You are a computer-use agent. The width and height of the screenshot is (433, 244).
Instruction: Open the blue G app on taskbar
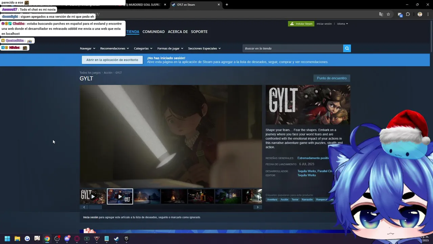(x=27, y=239)
